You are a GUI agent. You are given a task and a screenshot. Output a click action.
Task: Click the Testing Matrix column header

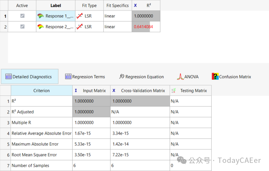coord(190,90)
